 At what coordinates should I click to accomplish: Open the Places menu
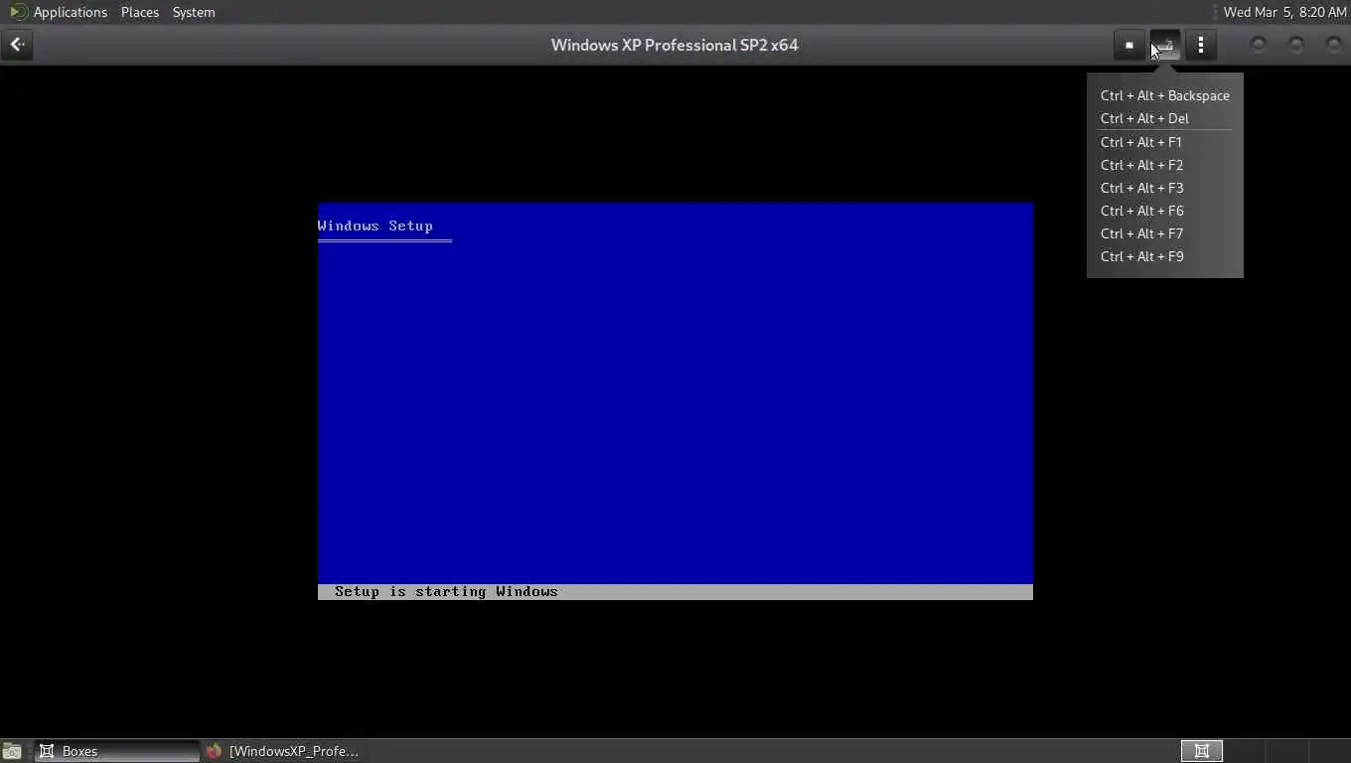click(x=140, y=12)
